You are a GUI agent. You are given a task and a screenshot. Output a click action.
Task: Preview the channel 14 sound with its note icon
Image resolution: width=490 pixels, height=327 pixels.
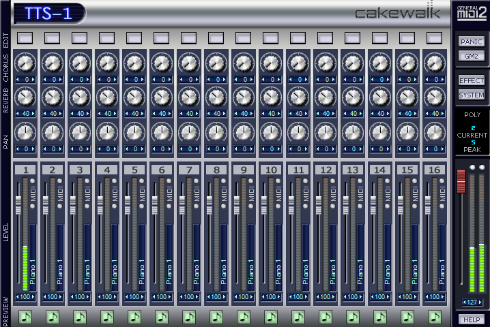(x=380, y=317)
